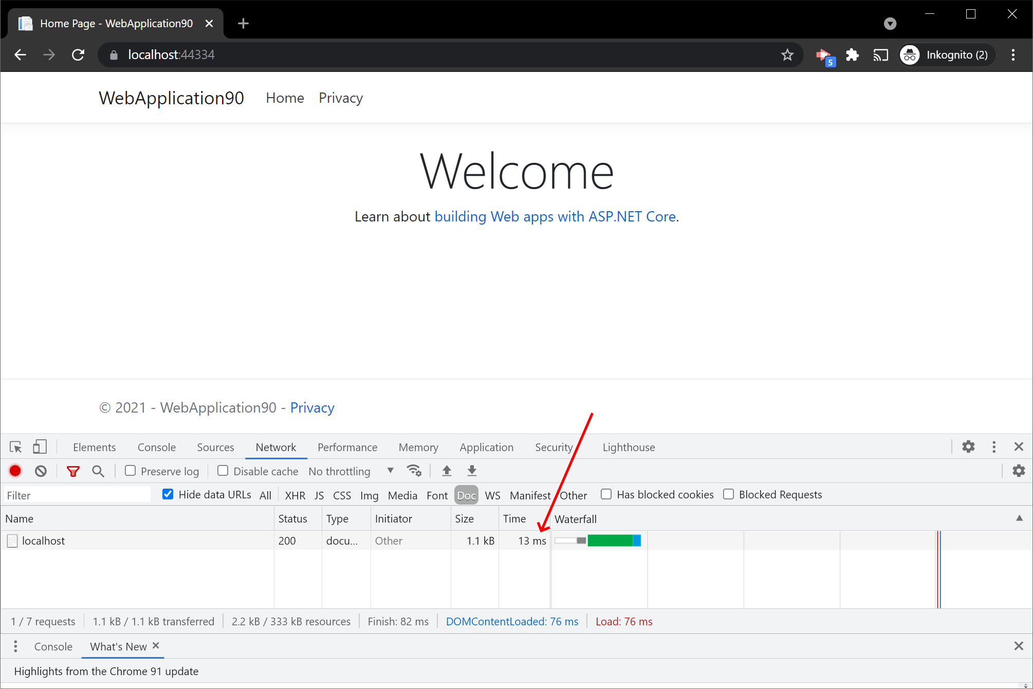Import HAR file with upload icon
Viewport: 1033px width, 689px height.
pyautogui.click(x=446, y=471)
